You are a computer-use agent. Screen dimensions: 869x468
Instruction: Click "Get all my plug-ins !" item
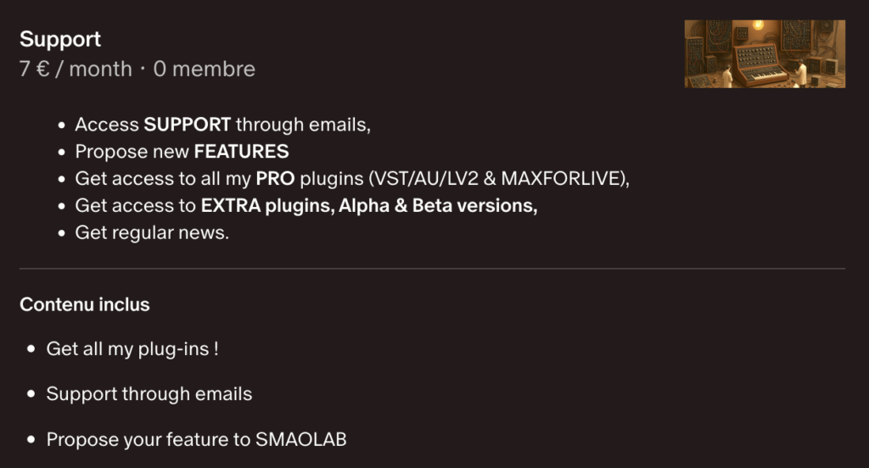coord(132,348)
